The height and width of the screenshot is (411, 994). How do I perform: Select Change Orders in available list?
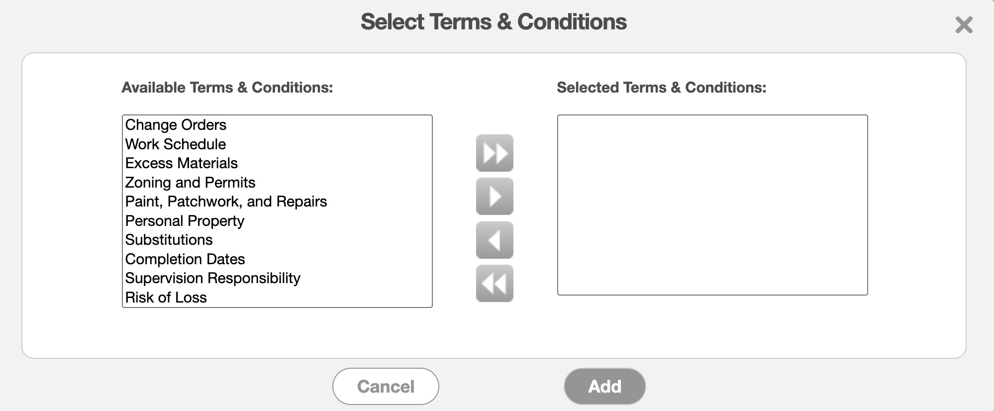[176, 125]
